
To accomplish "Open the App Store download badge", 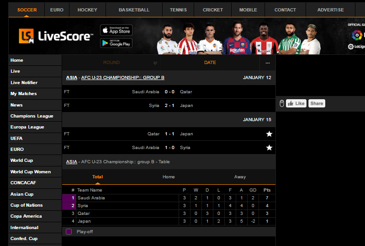I will (116, 30).
